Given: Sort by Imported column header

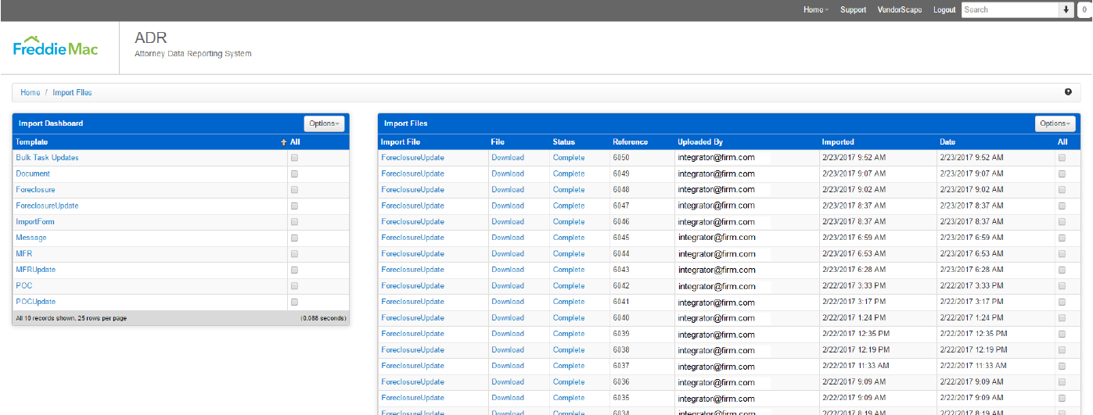Looking at the screenshot, I should pos(838,142).
